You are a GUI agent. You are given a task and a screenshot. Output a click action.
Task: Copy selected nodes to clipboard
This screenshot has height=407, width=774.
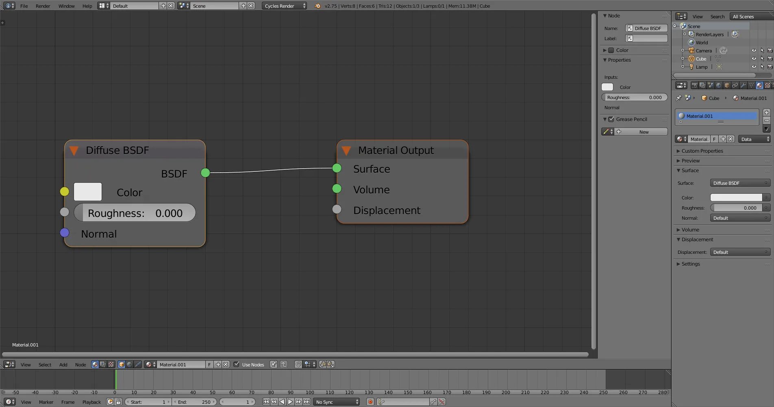[x=322, y=364]
